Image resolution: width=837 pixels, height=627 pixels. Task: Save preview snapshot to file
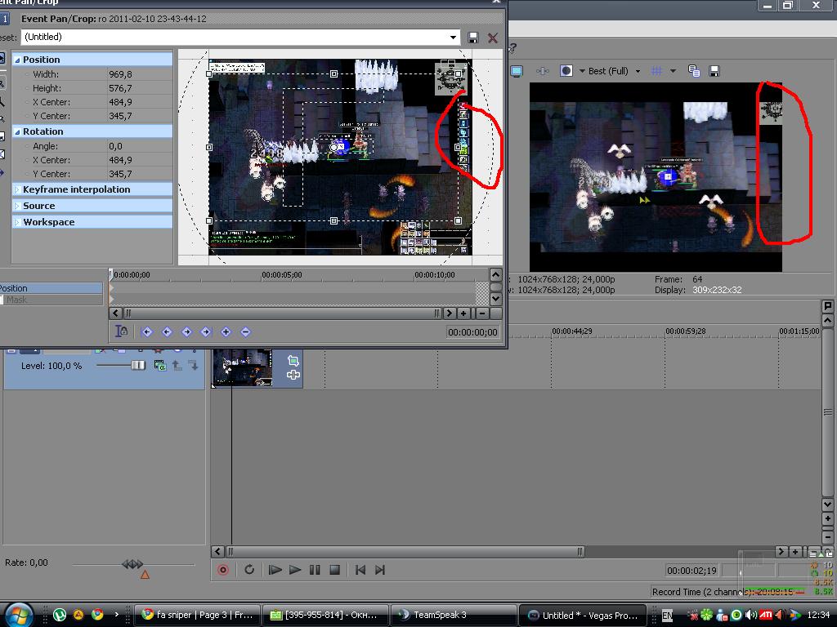coord(714,71)
